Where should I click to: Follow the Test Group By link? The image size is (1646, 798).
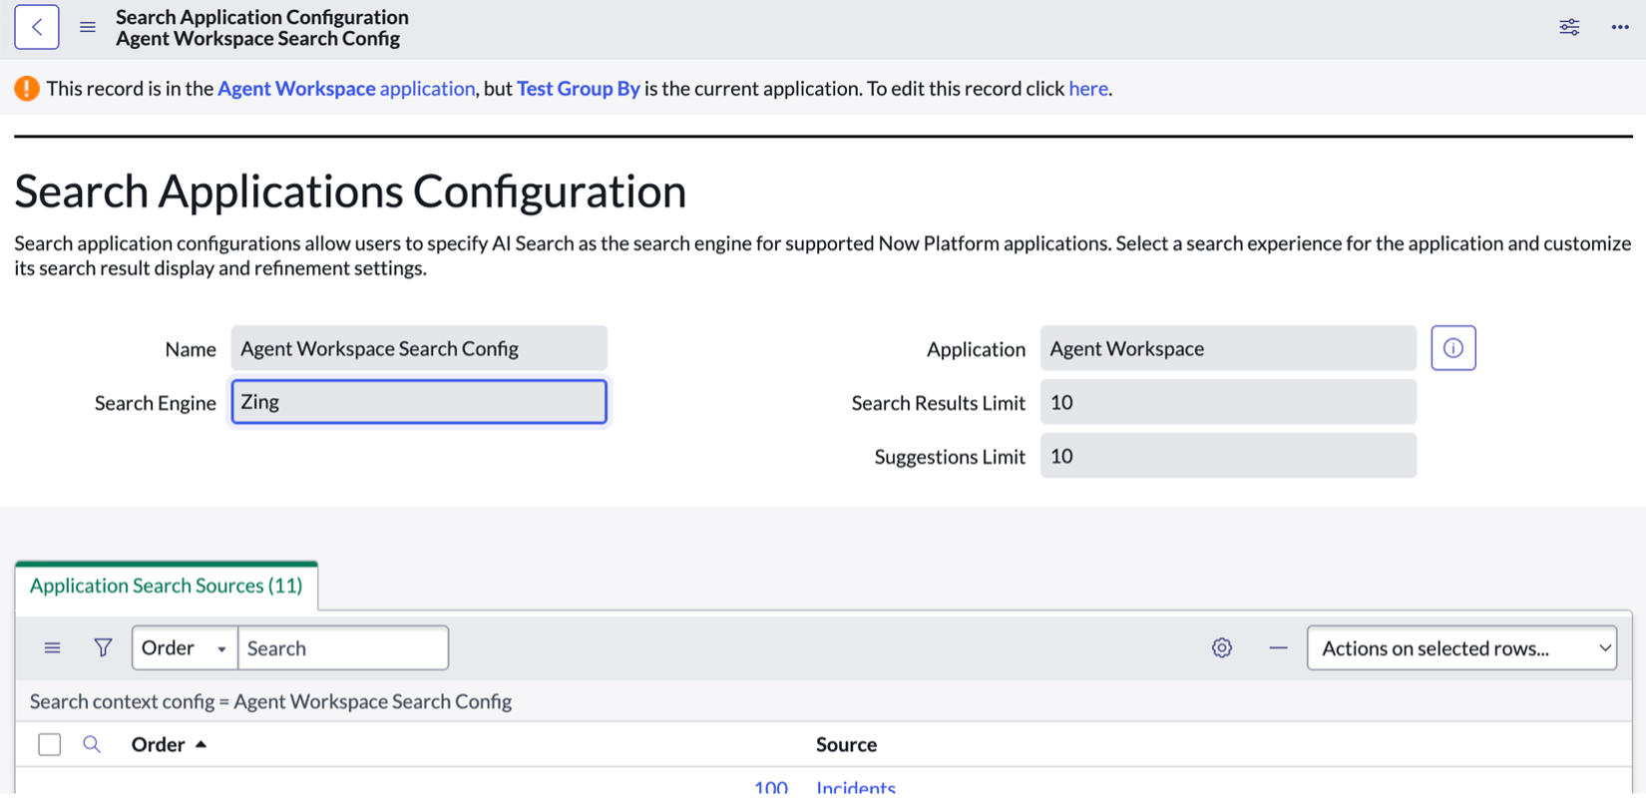[x=579, y=89]
